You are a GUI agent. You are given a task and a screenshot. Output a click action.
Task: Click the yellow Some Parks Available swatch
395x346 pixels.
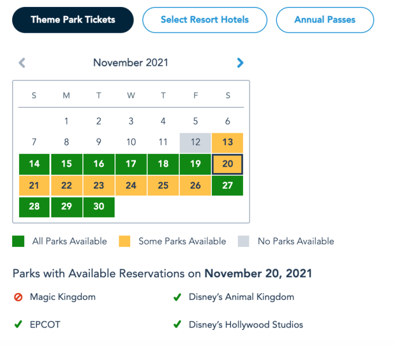tap(124, 242)
